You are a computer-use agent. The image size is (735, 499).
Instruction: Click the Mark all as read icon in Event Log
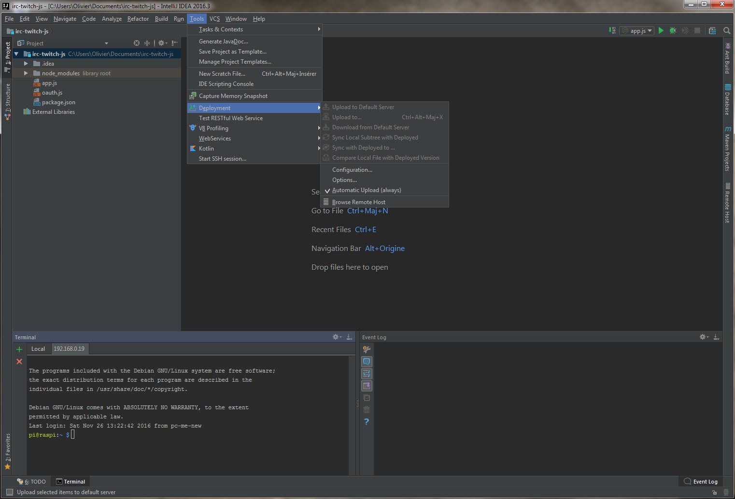click(x=367, y=398)
